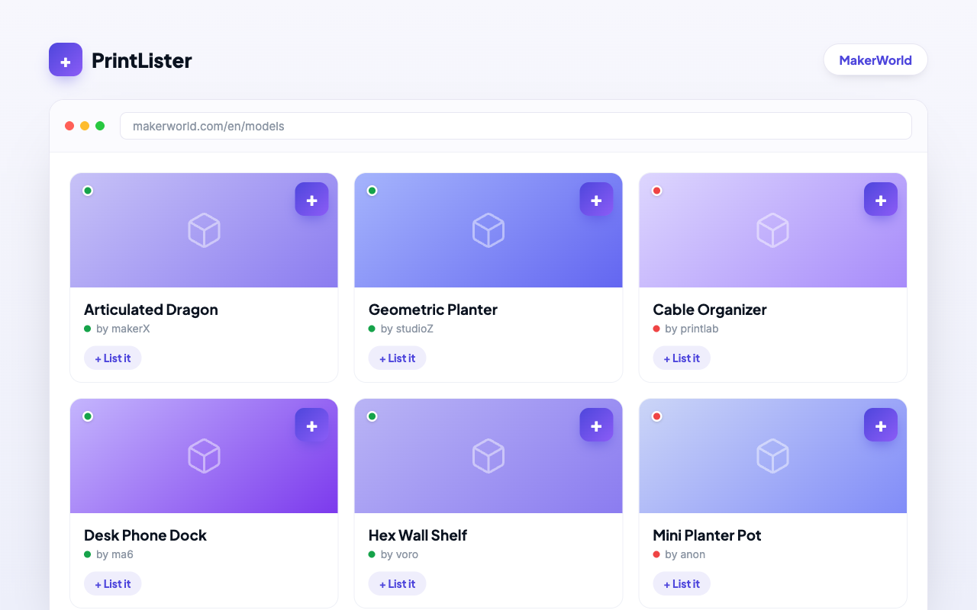The height and width of the screenshot is (610, 977).
Task: Click the cube icon on Hex Wall Shelf card
Action: (x=488, y=456)
